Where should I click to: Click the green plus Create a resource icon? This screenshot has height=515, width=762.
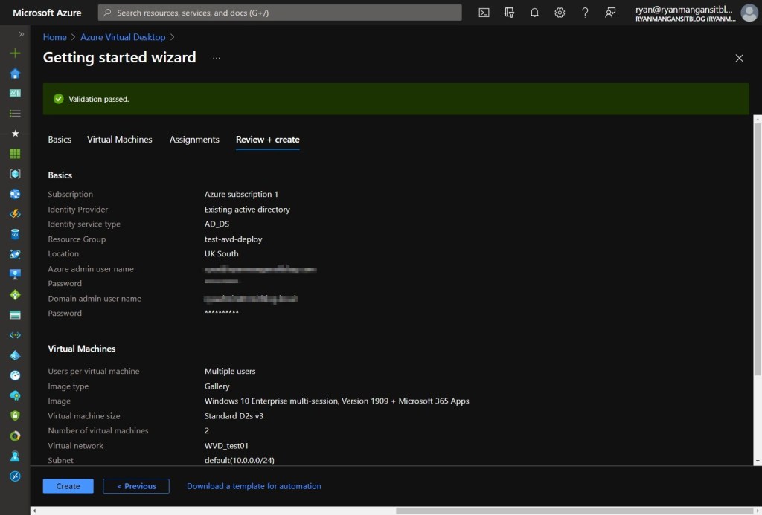15,53
